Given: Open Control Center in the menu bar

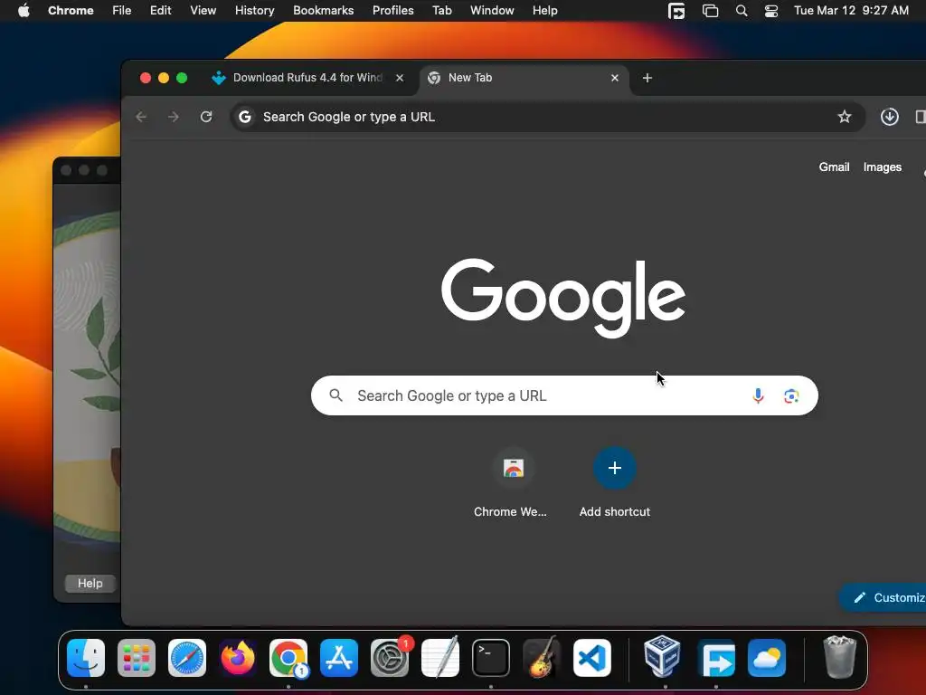Looking at the screenshot, I should point(771,11).
